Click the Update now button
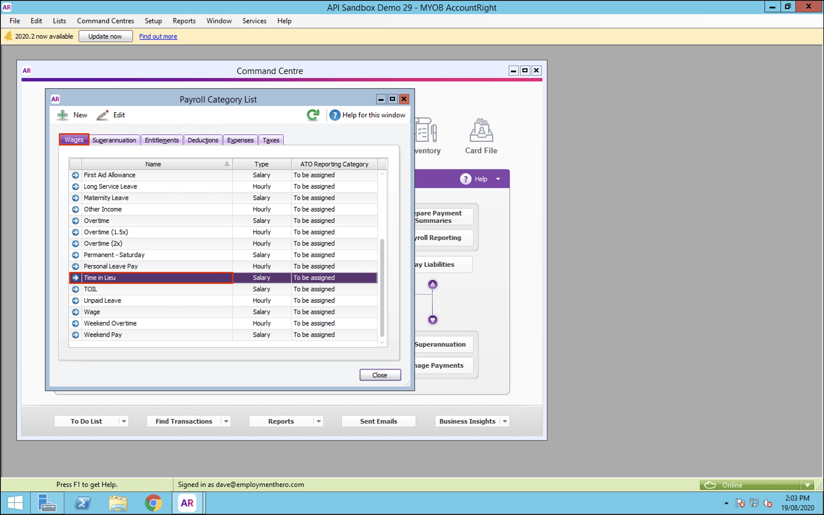 point(105,37)
